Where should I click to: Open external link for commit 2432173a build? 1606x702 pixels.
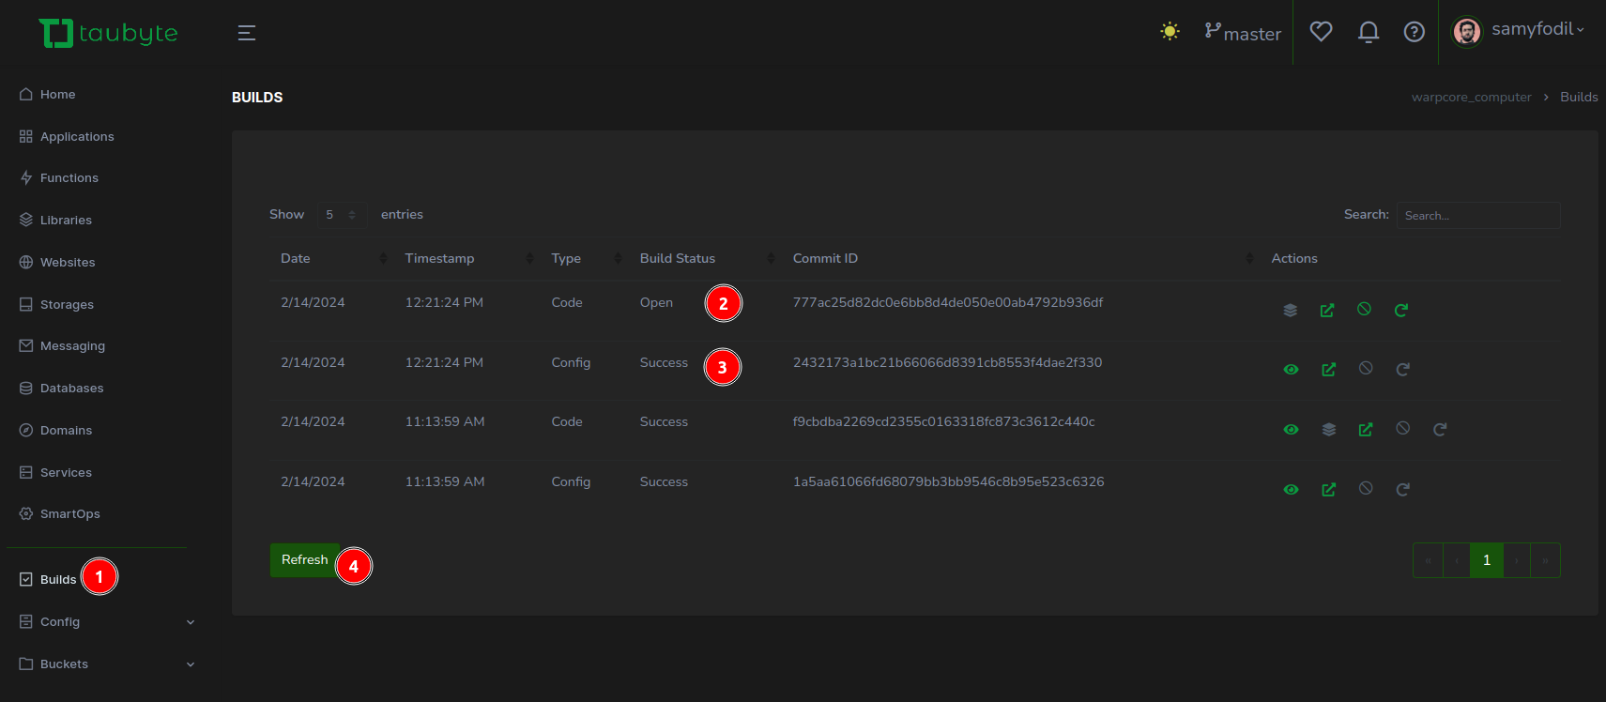click(1328, 370)
